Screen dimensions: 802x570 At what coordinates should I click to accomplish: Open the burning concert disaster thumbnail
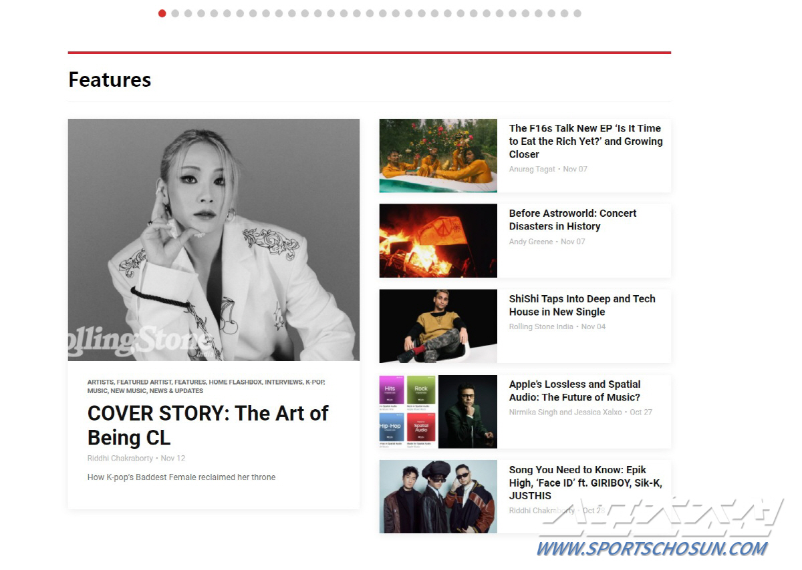point(438,241)
